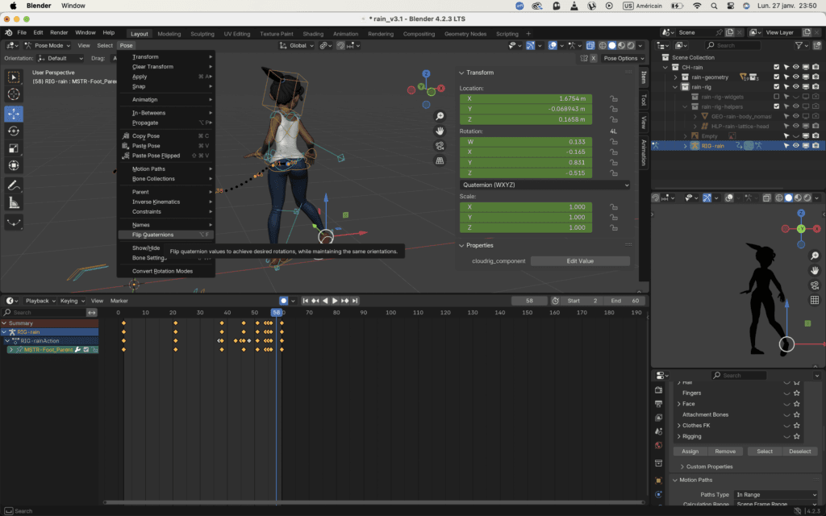
Task: Toggle the rain-rig-widgets exclude checkbox
Action: [x=776, y=97]
